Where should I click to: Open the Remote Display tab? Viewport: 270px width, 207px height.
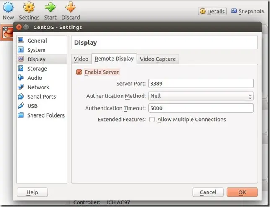point(114,59)
